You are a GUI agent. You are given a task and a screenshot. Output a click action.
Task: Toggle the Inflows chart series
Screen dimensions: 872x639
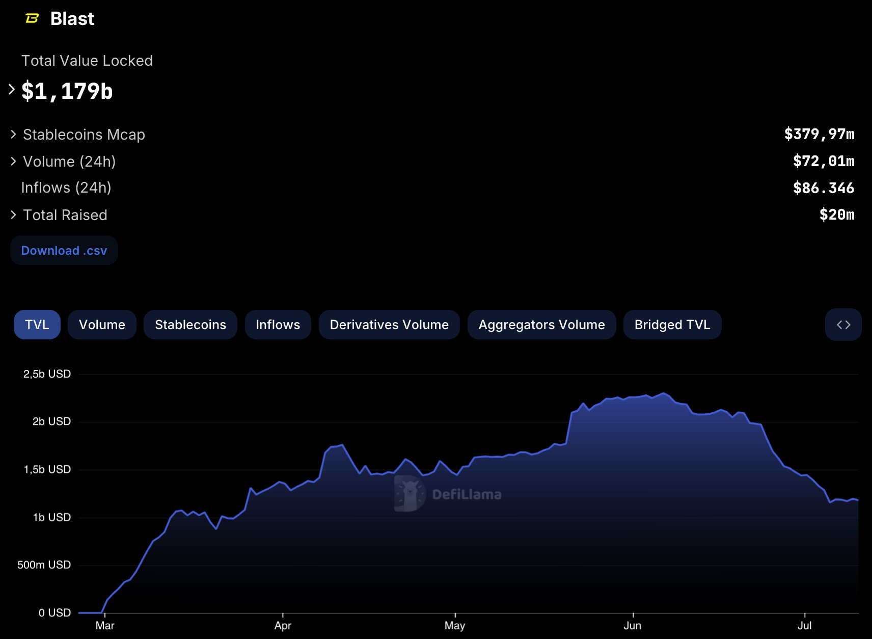(278, 325)
